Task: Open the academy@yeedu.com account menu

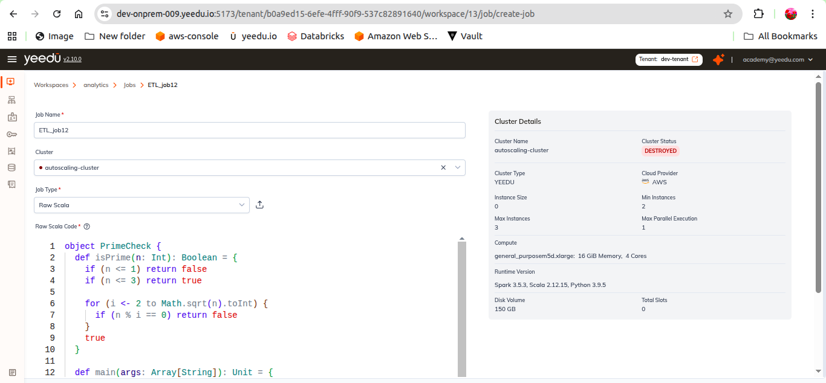Action: click(778, 59)
